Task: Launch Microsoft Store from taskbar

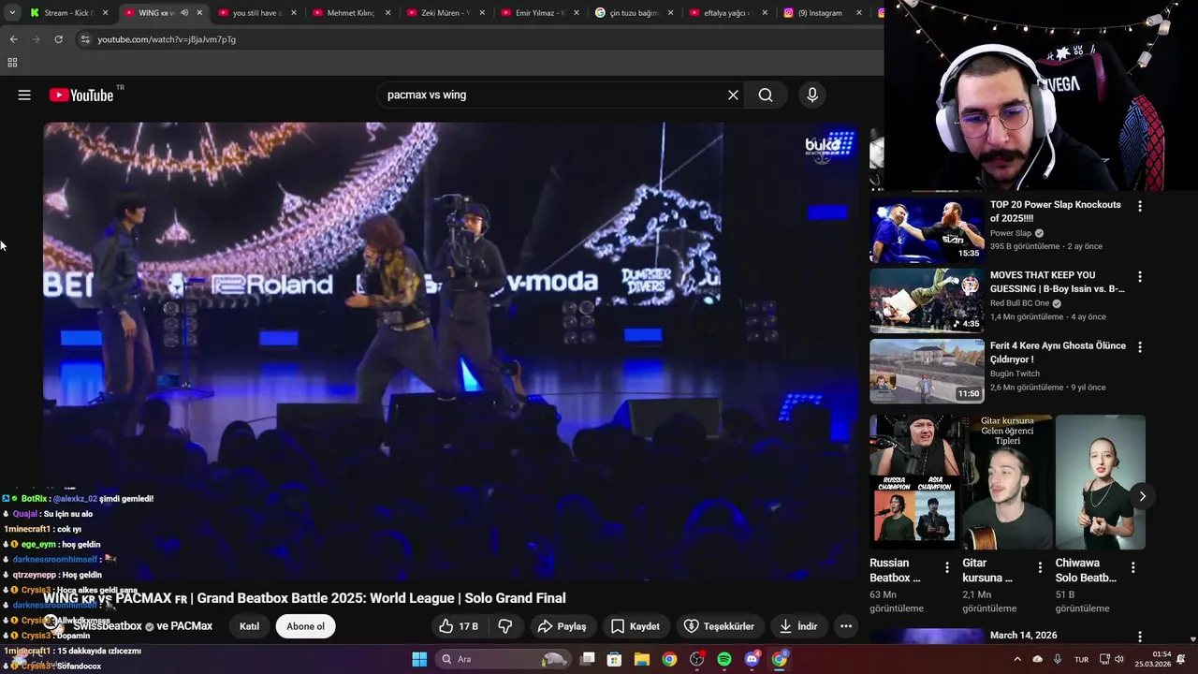Action: 615,659
